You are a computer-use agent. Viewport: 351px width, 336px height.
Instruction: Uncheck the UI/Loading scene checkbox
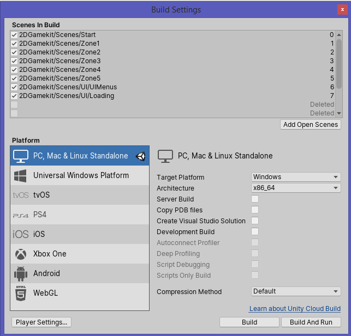click(x=14, y=96)
